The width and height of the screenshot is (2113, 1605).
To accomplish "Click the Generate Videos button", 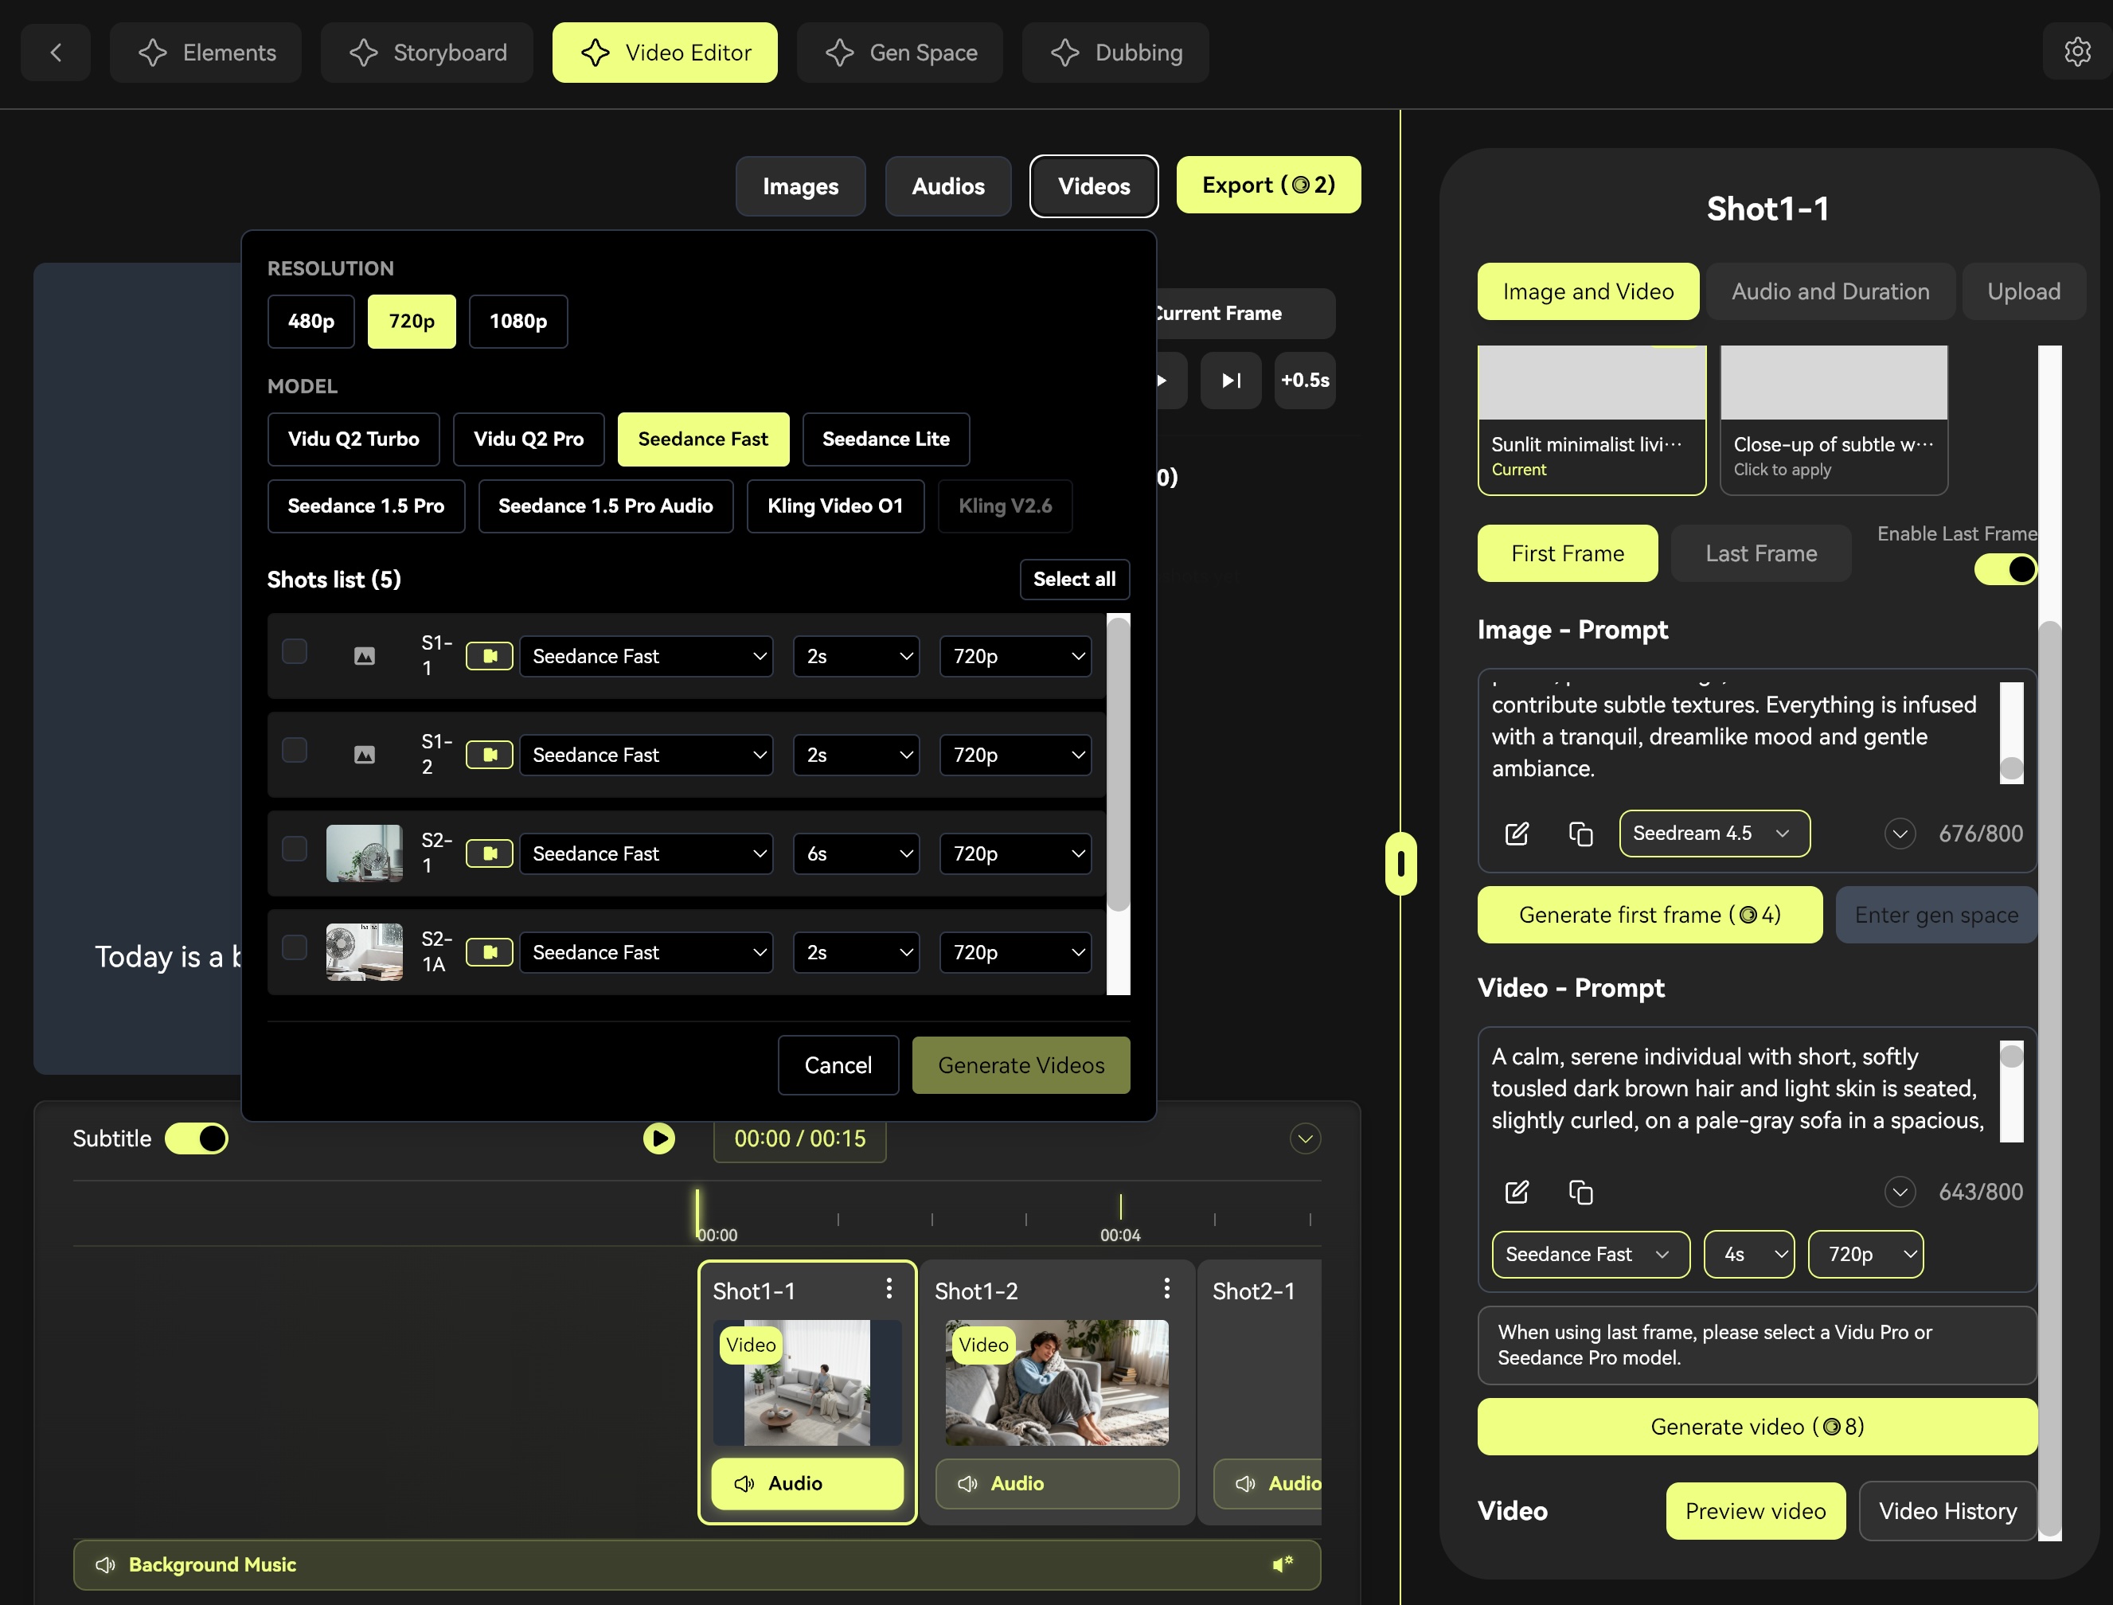I will click(x=1021, y=1065).
